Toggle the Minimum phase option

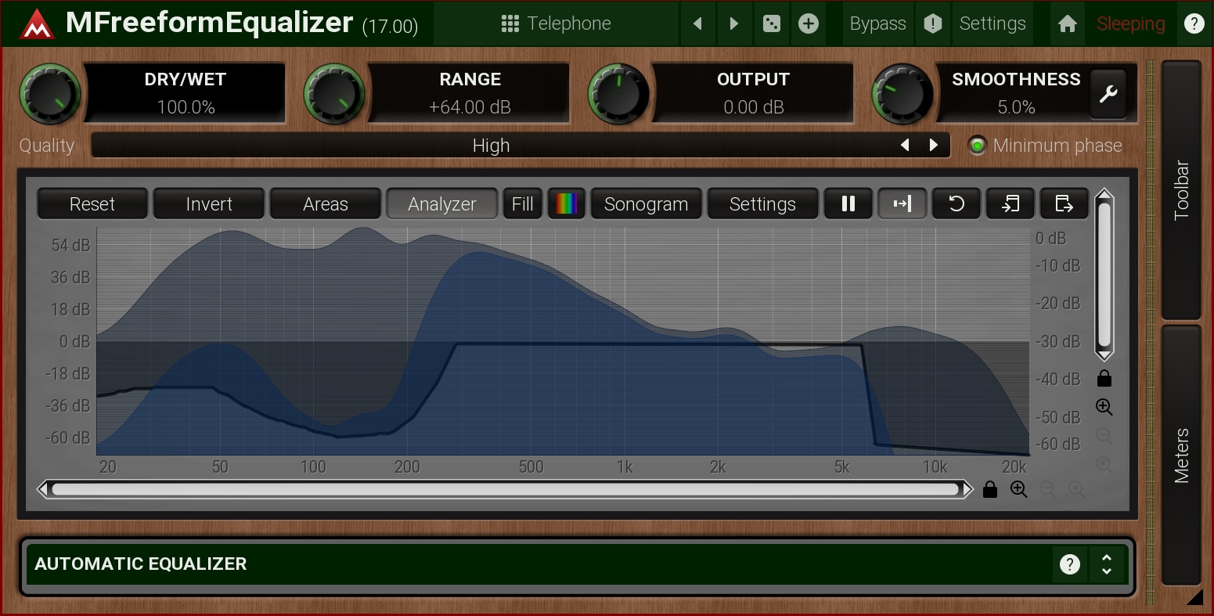978,146
